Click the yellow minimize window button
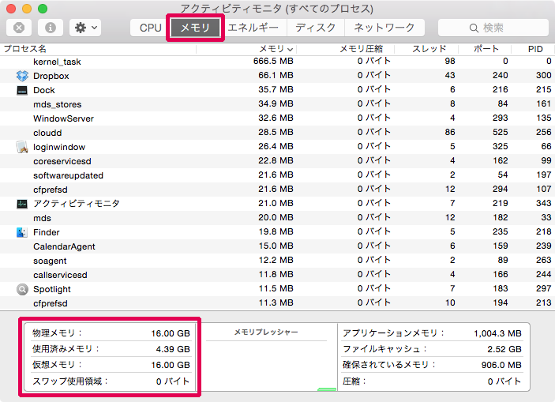The height and width of the screenshot is (402, 555). point(27,9)
